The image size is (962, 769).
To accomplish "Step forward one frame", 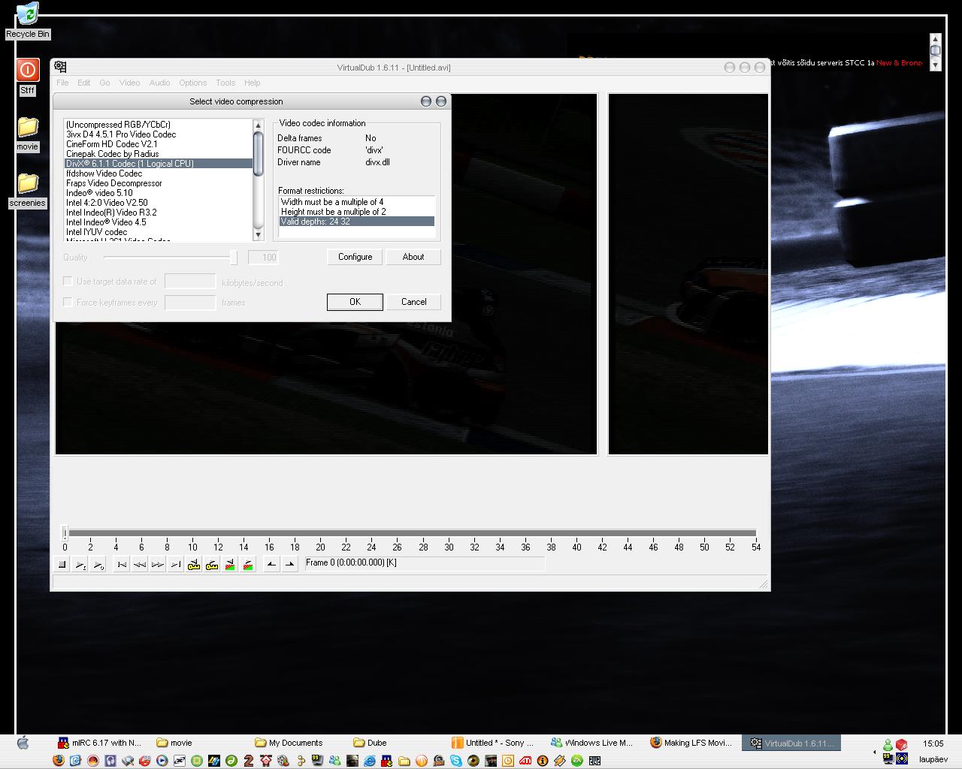I will point(157,564).
